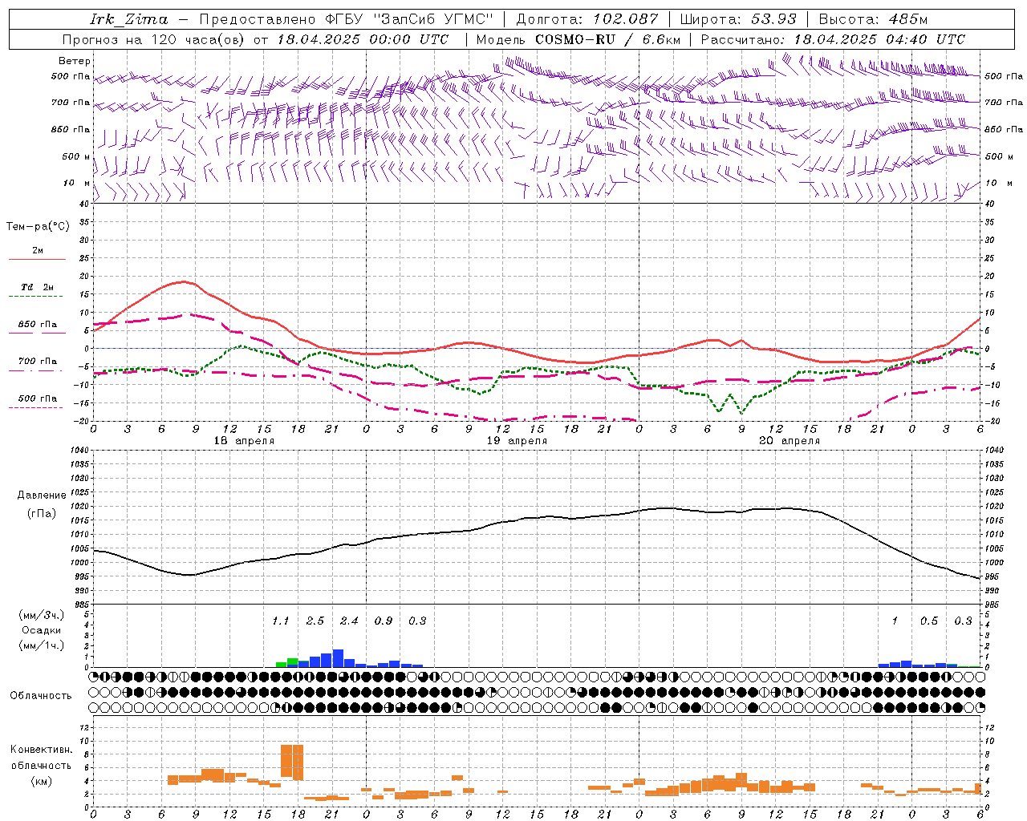Click the (гПа) unit label under Давление

(x=42, y=514)
